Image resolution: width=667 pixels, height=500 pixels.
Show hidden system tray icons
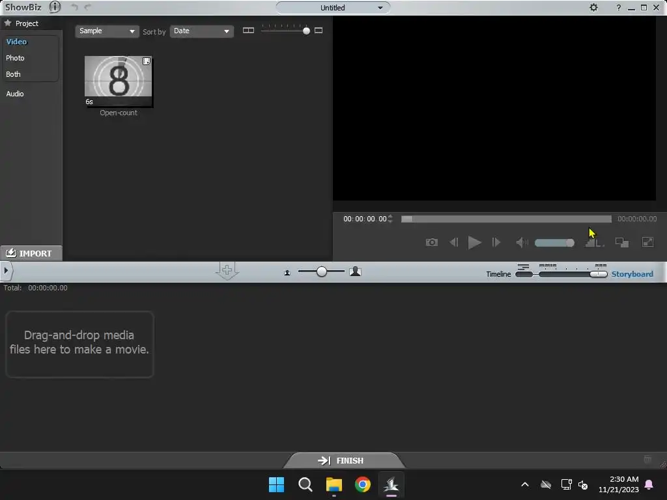click(525, 484)
